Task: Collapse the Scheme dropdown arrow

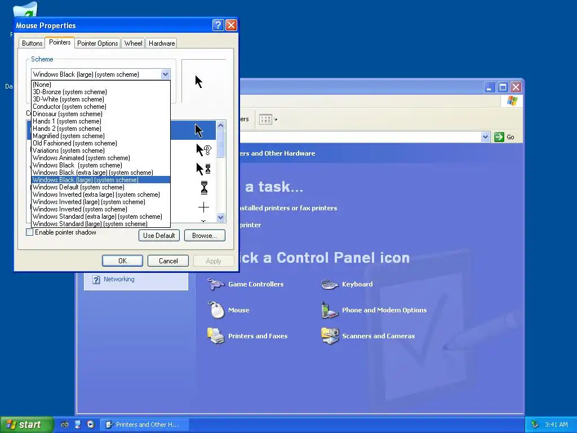Action: (165, 74)
